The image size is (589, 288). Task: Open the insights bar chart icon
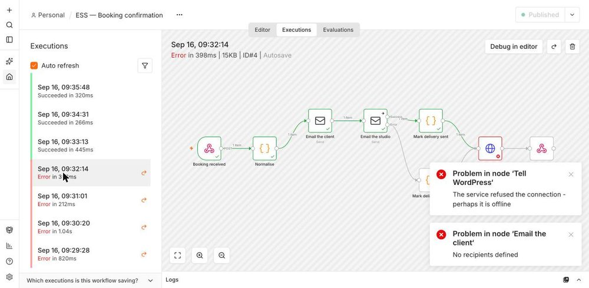click(x=9, y=246)
